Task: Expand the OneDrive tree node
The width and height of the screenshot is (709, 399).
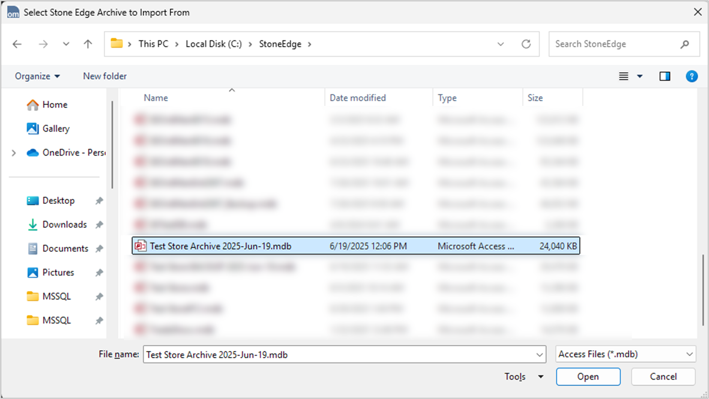Action: 14,153
